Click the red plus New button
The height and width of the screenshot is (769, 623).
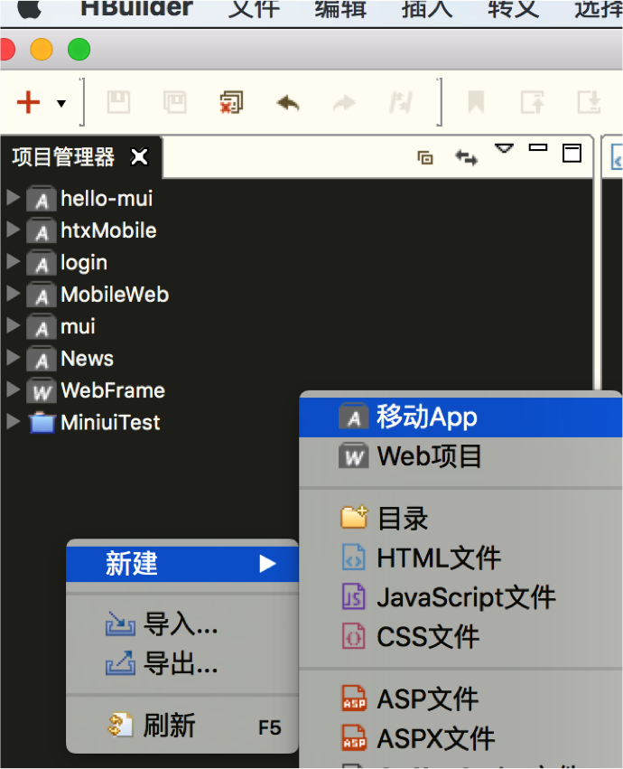[x=29, y=103]
